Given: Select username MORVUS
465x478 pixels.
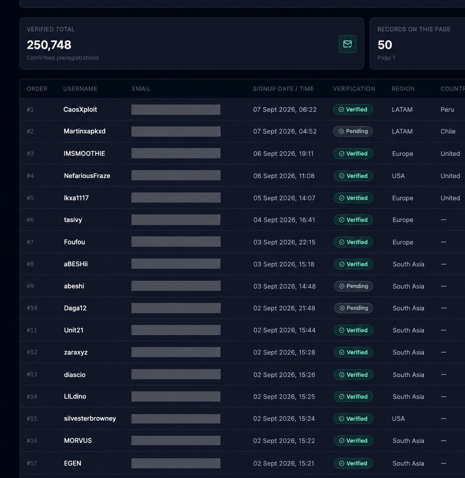Looking at the screenshot, I should point(78,440).
